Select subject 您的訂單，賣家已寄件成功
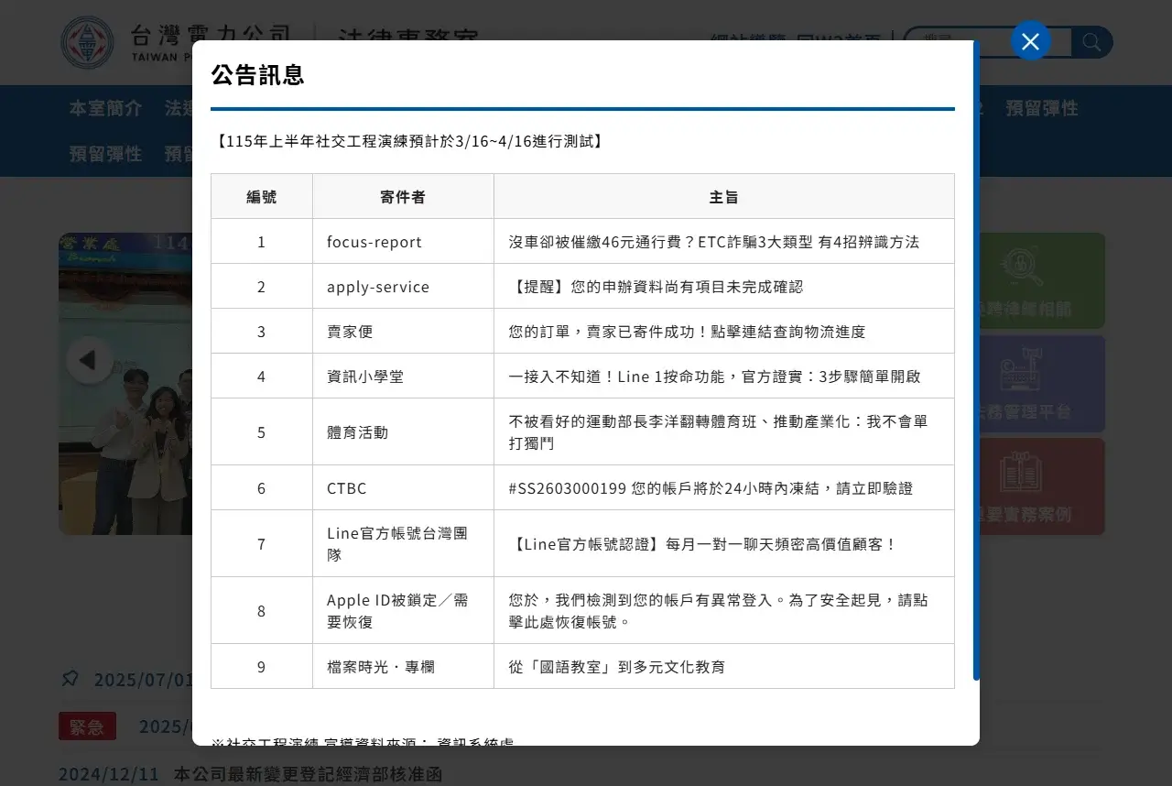 coord(724,332)
